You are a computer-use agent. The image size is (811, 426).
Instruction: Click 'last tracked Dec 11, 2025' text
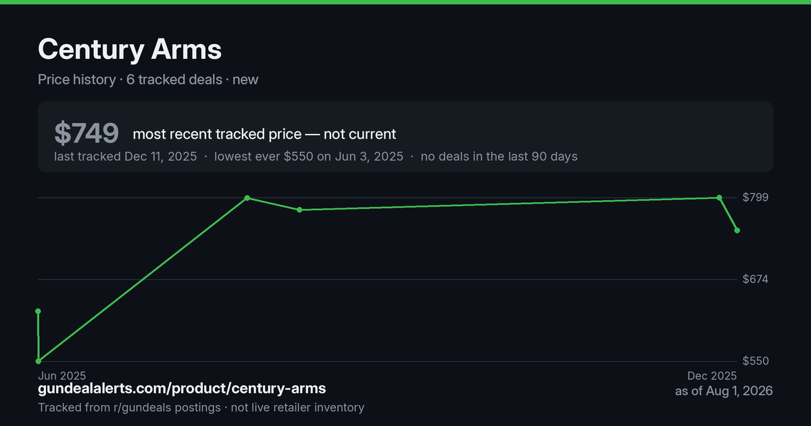(126, 156)
